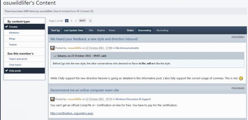Click the checkmark icon beside Only posts
The height and width of the screenshot is (120, 248).
click(7, 71)
